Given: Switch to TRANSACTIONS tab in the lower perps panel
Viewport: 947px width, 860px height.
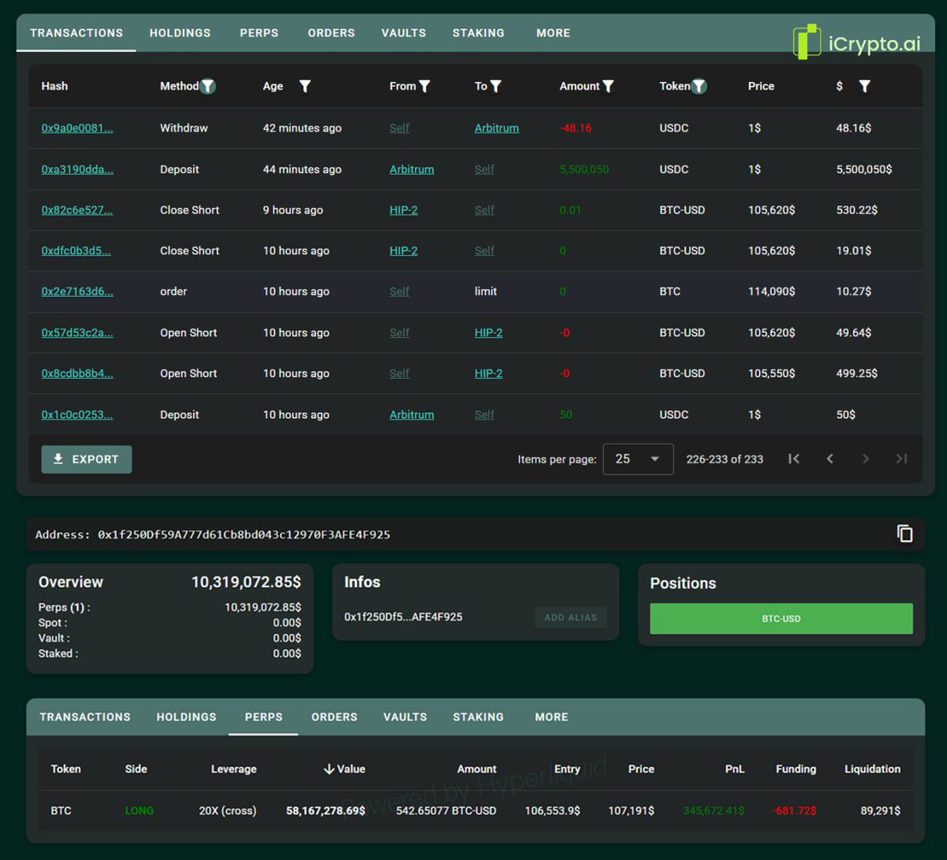Looking at the screenshot, I should pos(85,717).
